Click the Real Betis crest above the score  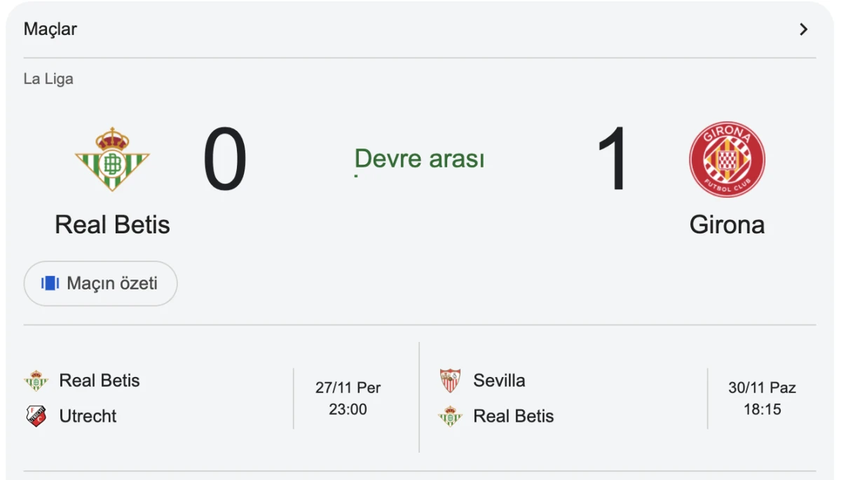112,159
